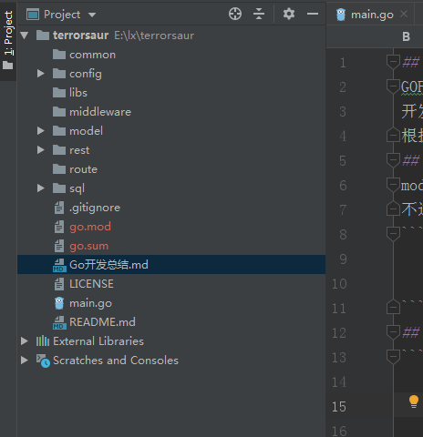This screenshot has height=437, width=423.
Task: Click the model folder icon
Action: pyautogui.click(x=59, y=131)
